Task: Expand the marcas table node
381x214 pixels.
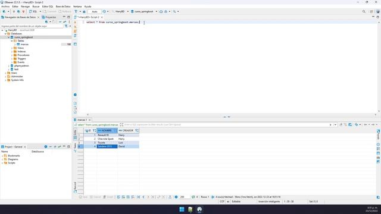Action: [15, 45]
